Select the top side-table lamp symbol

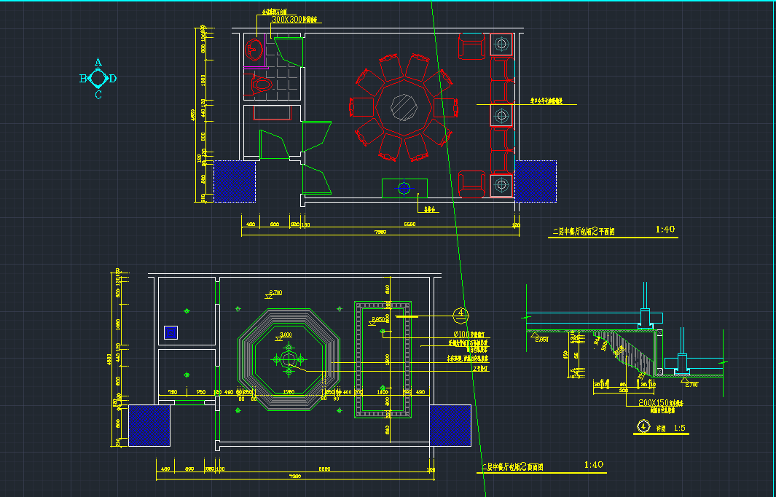pos(502,45)
